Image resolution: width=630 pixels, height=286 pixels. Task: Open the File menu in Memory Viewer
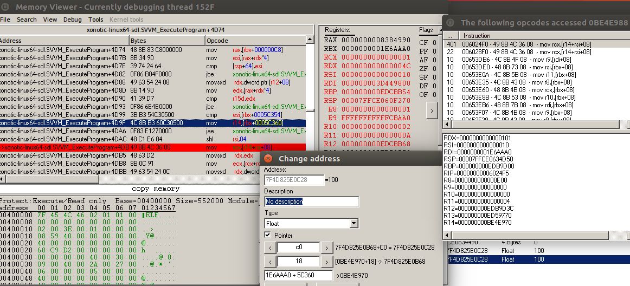click(x=5, y=19)
